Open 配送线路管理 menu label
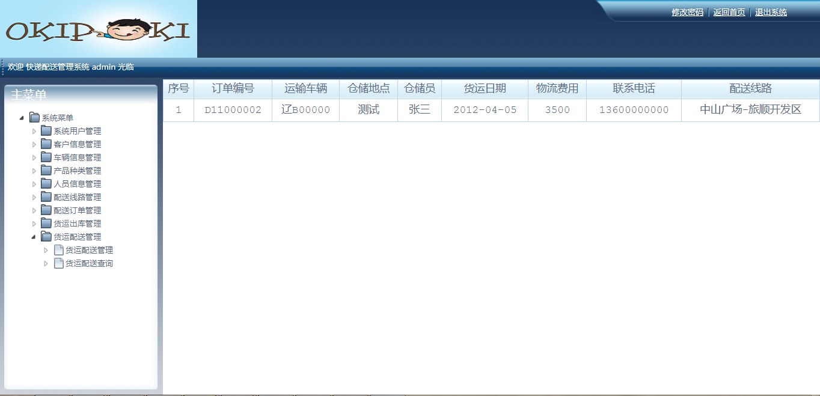Image resolution: width=820 pixels, height=396 pixels. point(78,197)
